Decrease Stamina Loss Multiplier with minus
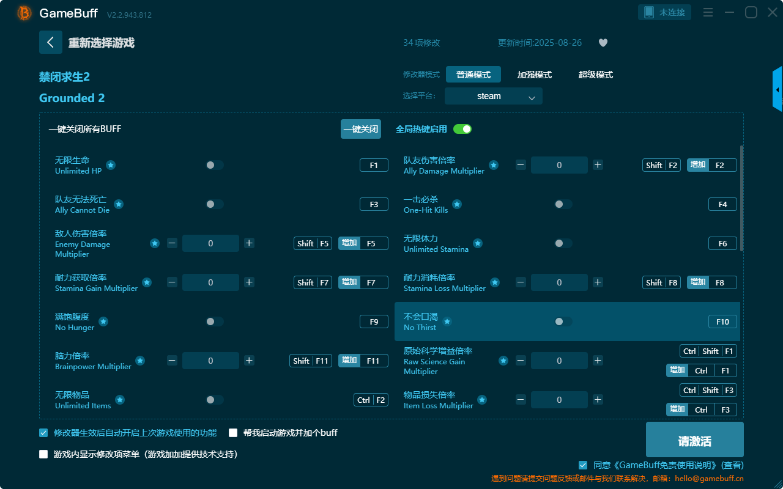 coord(521,282)
